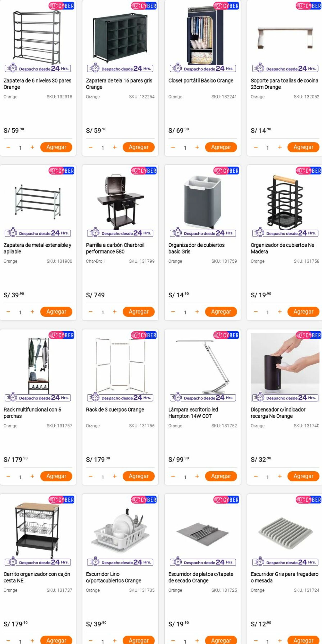Open Organizador de cubiertos Ne Madera product title

283,248
